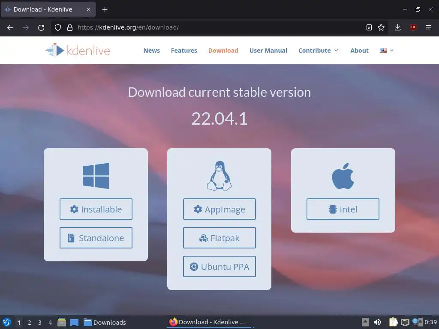This screenshot has width=439, height=329.
Task: Switch to workspace 2 in the pager
Action: click(30, 323)
